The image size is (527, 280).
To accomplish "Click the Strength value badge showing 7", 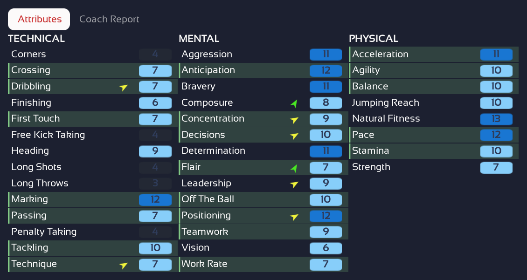I will pos(496,167).
